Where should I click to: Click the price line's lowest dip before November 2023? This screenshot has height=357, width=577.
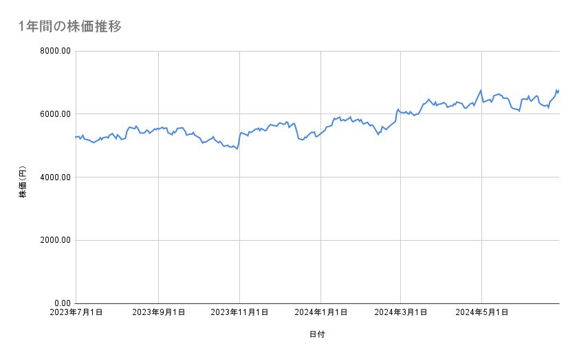tap(237, 149)
